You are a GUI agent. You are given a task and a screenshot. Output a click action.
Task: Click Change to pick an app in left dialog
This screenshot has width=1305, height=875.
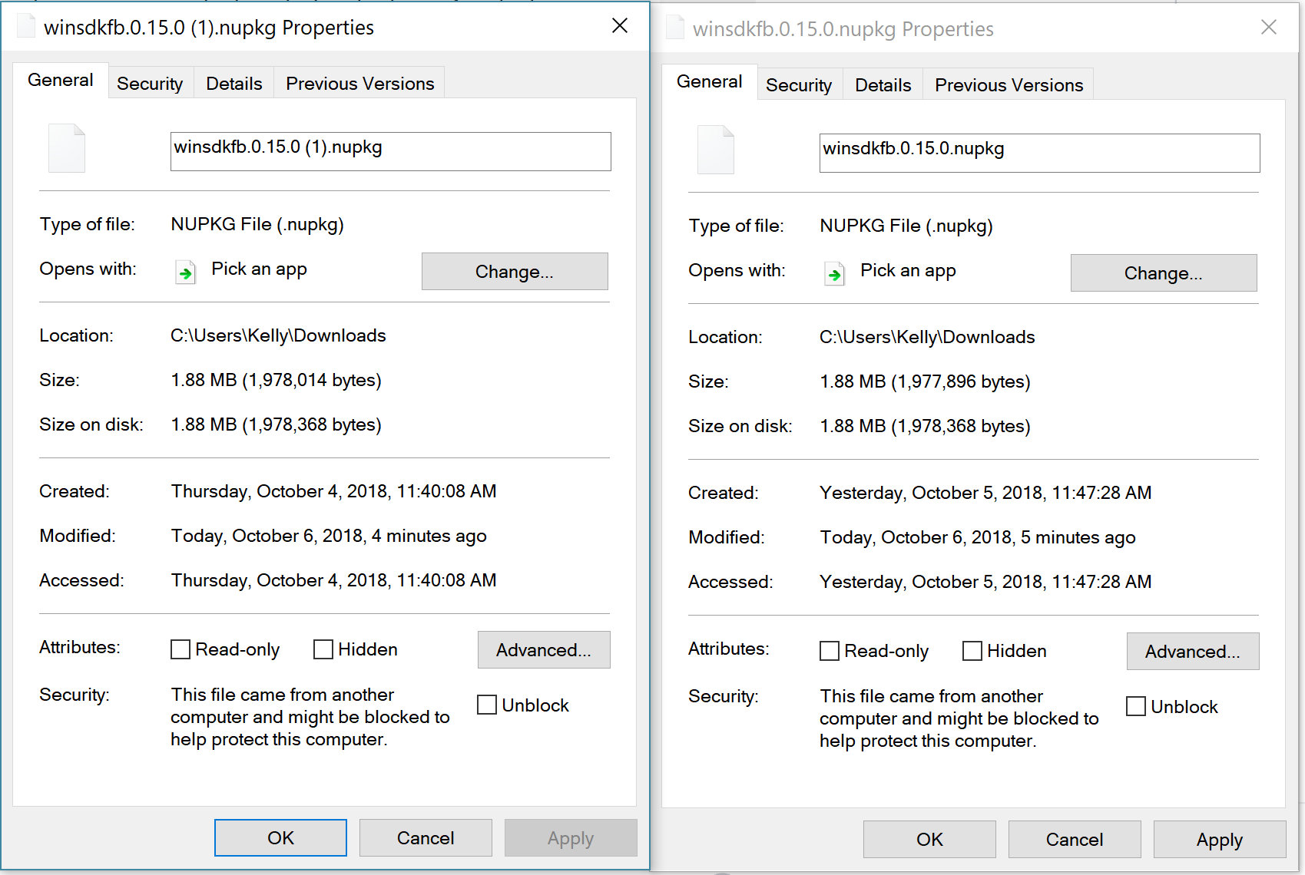point(514,271)
